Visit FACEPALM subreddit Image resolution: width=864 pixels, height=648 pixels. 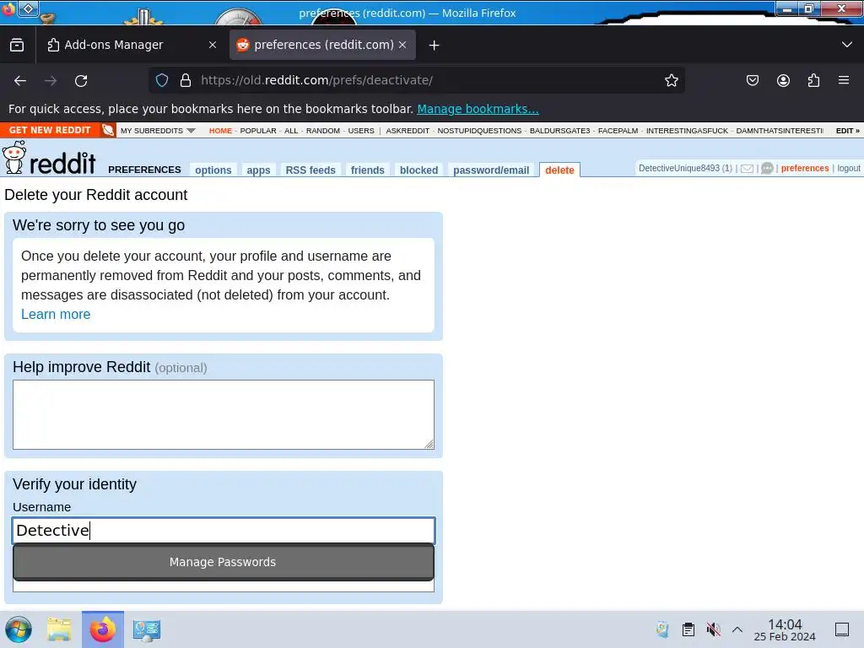click(x=618, y=131)
